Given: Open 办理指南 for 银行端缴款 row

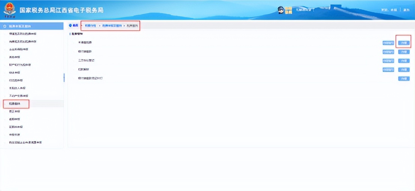Looking at the screenshot, I should 388,52.
